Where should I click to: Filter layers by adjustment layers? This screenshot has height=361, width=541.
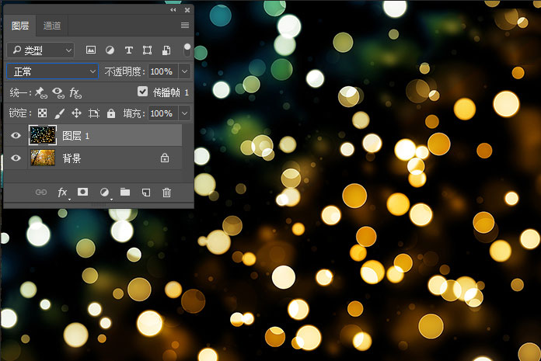[110, 50]
